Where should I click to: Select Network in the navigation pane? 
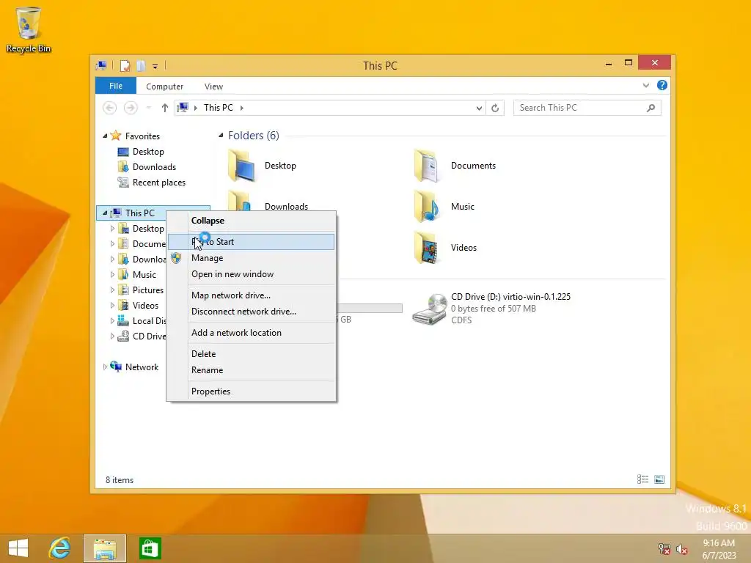(x=142, y=367)
